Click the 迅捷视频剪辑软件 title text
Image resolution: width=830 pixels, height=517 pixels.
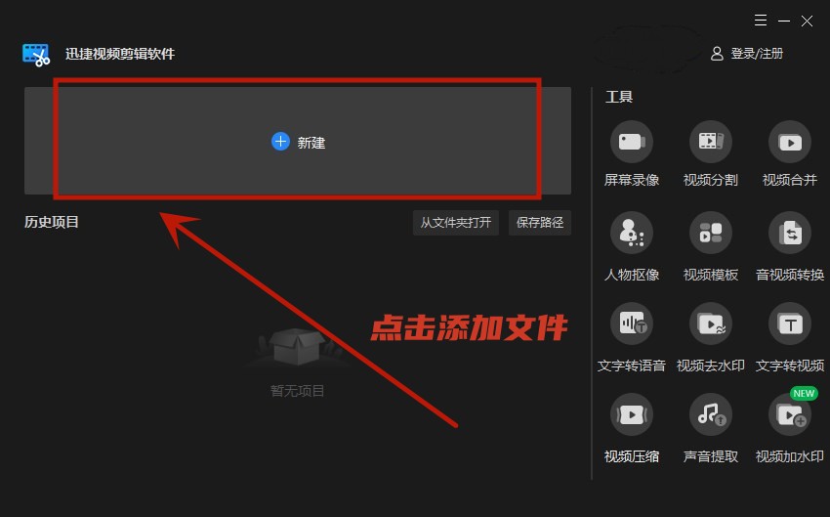pyautogui.click(x=120, y=54)
